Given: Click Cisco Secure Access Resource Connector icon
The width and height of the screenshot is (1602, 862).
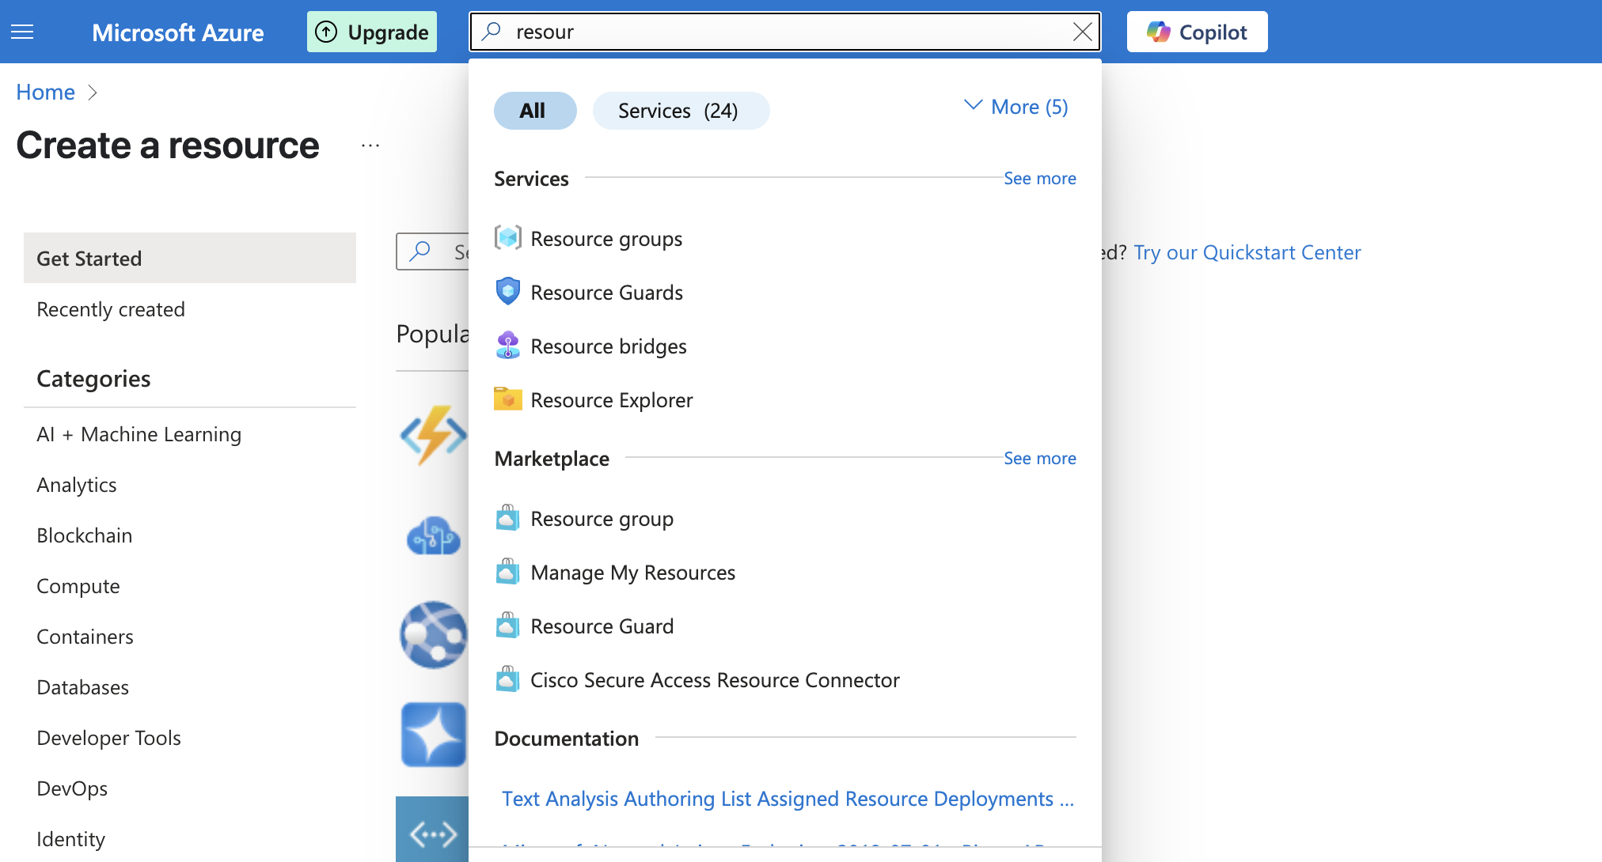Looking at the screenshot, I should point(507,679).
